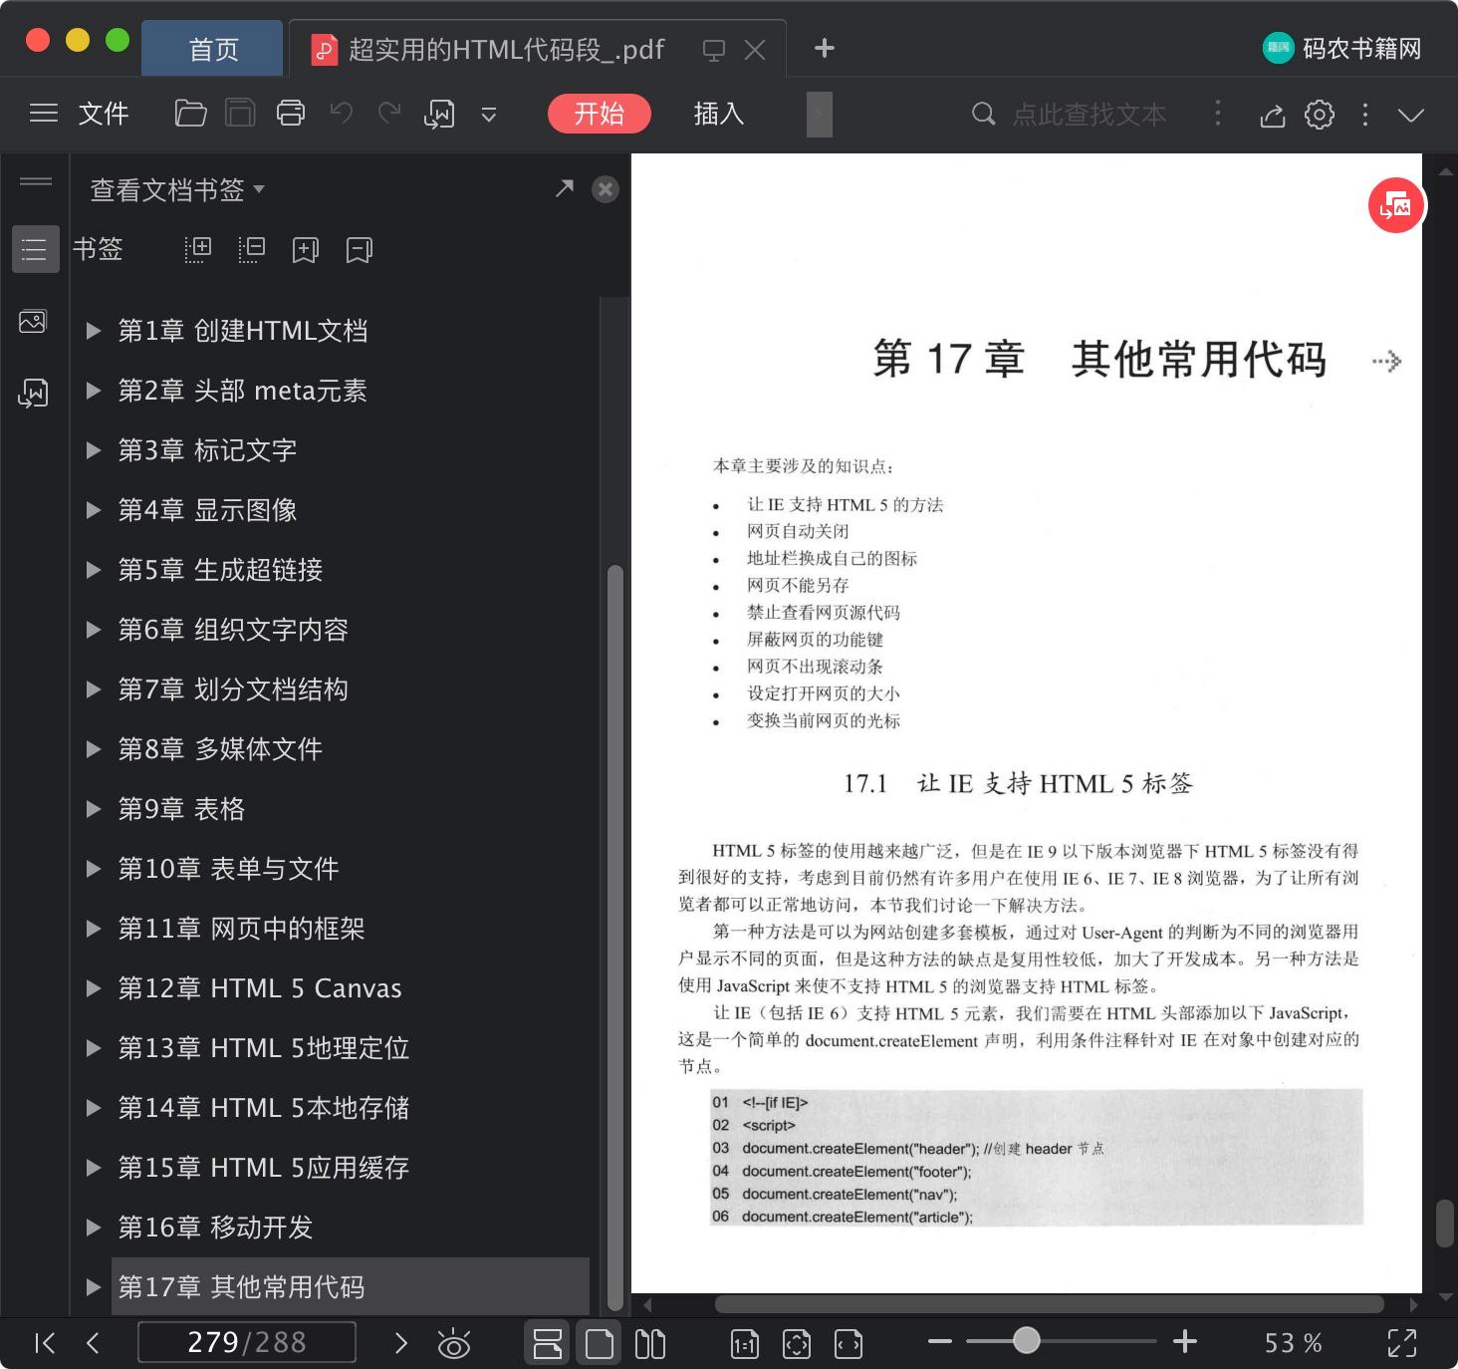Close the PDF document tab

click(x=755, y=50)
